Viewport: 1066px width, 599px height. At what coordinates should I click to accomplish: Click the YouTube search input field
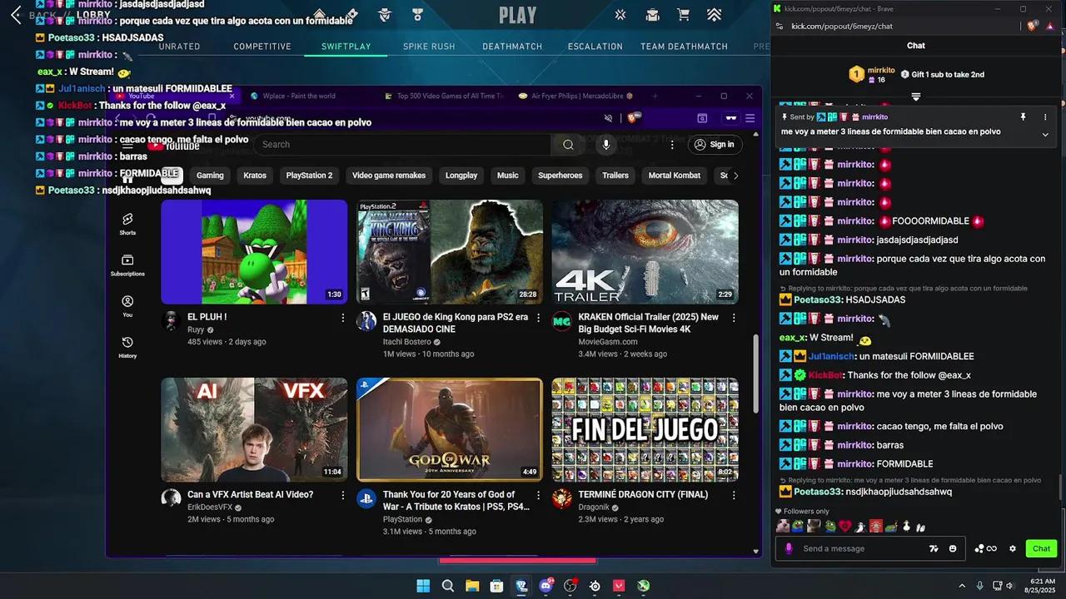[402, 145]
